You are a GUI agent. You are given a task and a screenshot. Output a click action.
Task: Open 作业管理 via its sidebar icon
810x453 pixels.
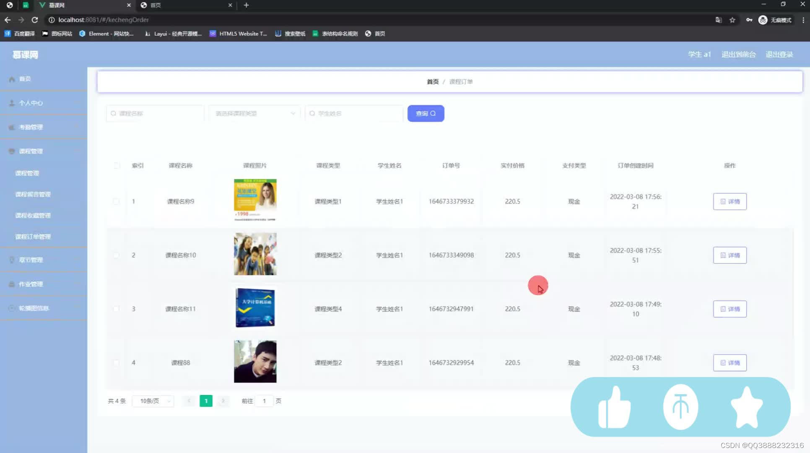pyautogui.click(x=12, y=284)
